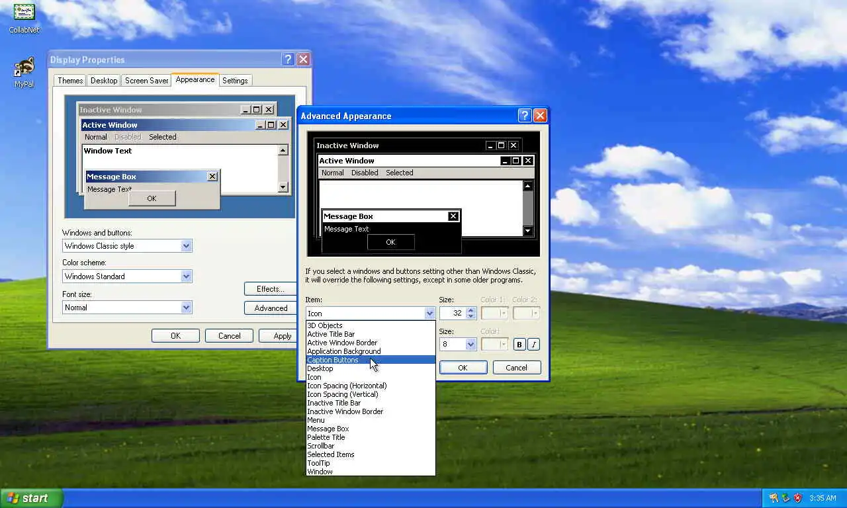
Task: Select the MyPal desktop shortcut
Action: coord(24,72)
